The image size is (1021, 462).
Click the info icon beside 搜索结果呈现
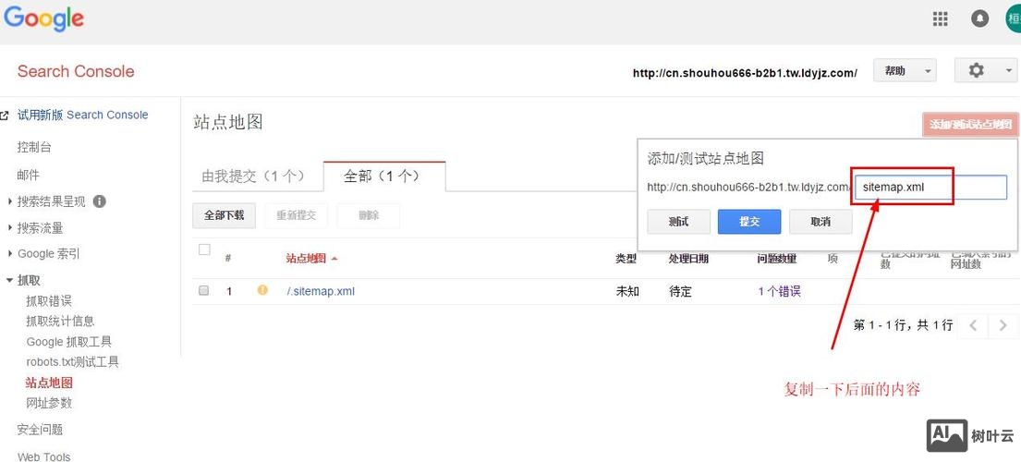coord(99,201)
